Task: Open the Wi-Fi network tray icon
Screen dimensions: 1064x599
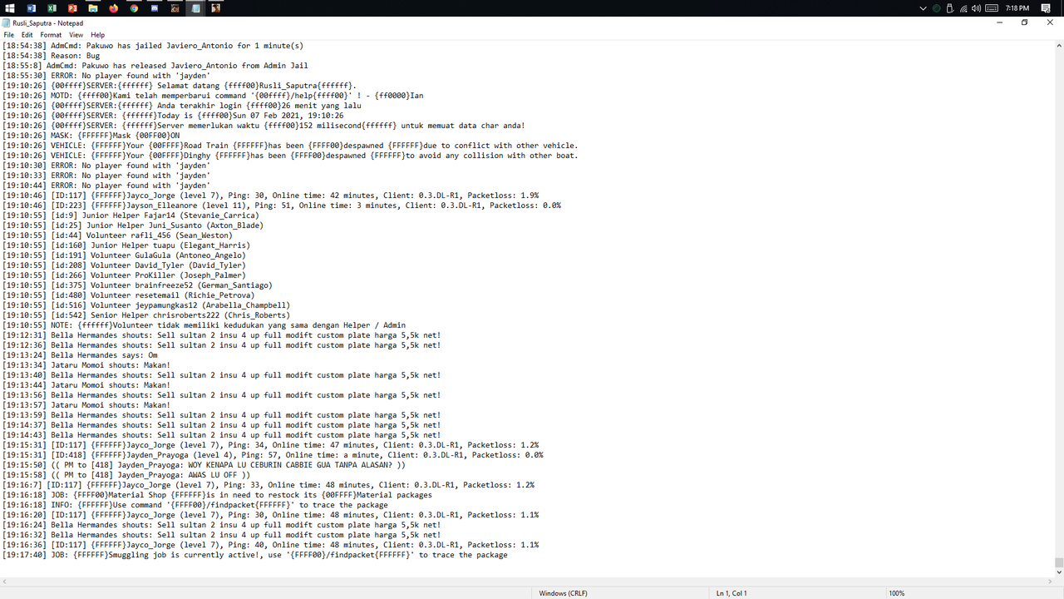Action: click(963, 7)
